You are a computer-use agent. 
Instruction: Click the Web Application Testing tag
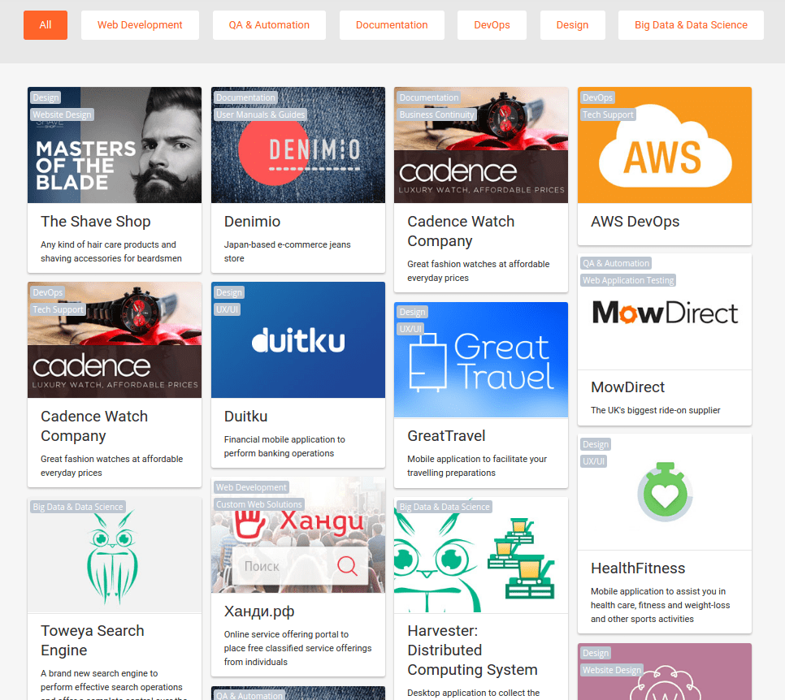click(x=628, y=280)
